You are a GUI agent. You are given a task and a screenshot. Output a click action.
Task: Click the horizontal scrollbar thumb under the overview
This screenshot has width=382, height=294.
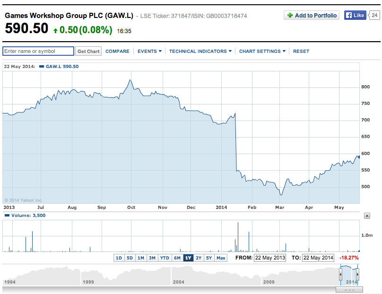click(x=349, y=290)
